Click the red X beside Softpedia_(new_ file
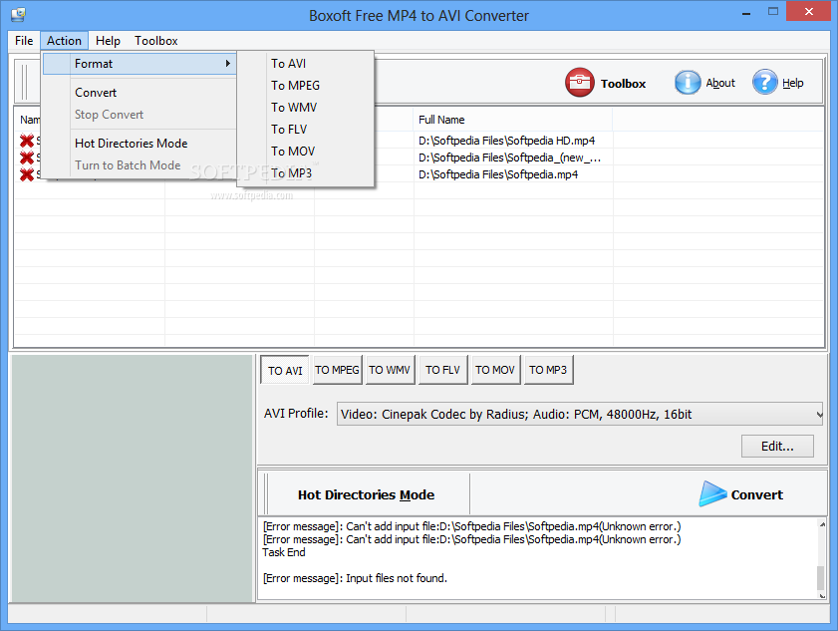 [x=27, y=158]
